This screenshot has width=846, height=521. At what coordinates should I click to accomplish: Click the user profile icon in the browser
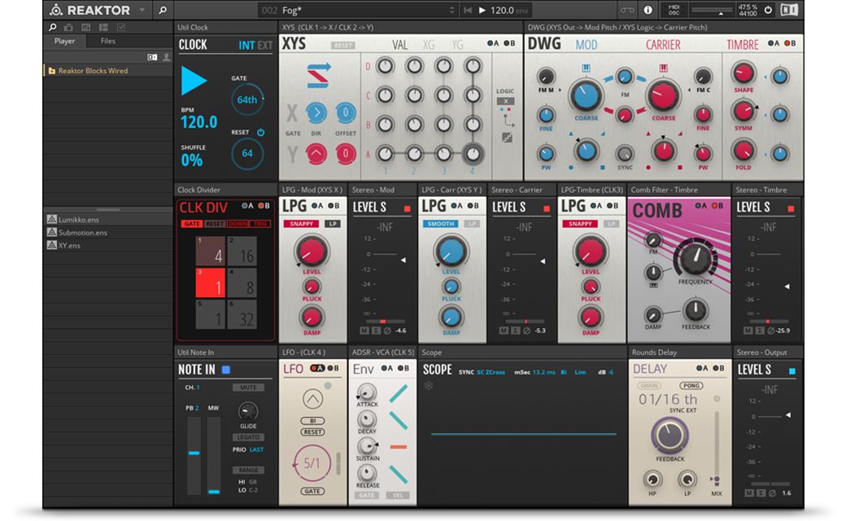[x=167, y=57]
